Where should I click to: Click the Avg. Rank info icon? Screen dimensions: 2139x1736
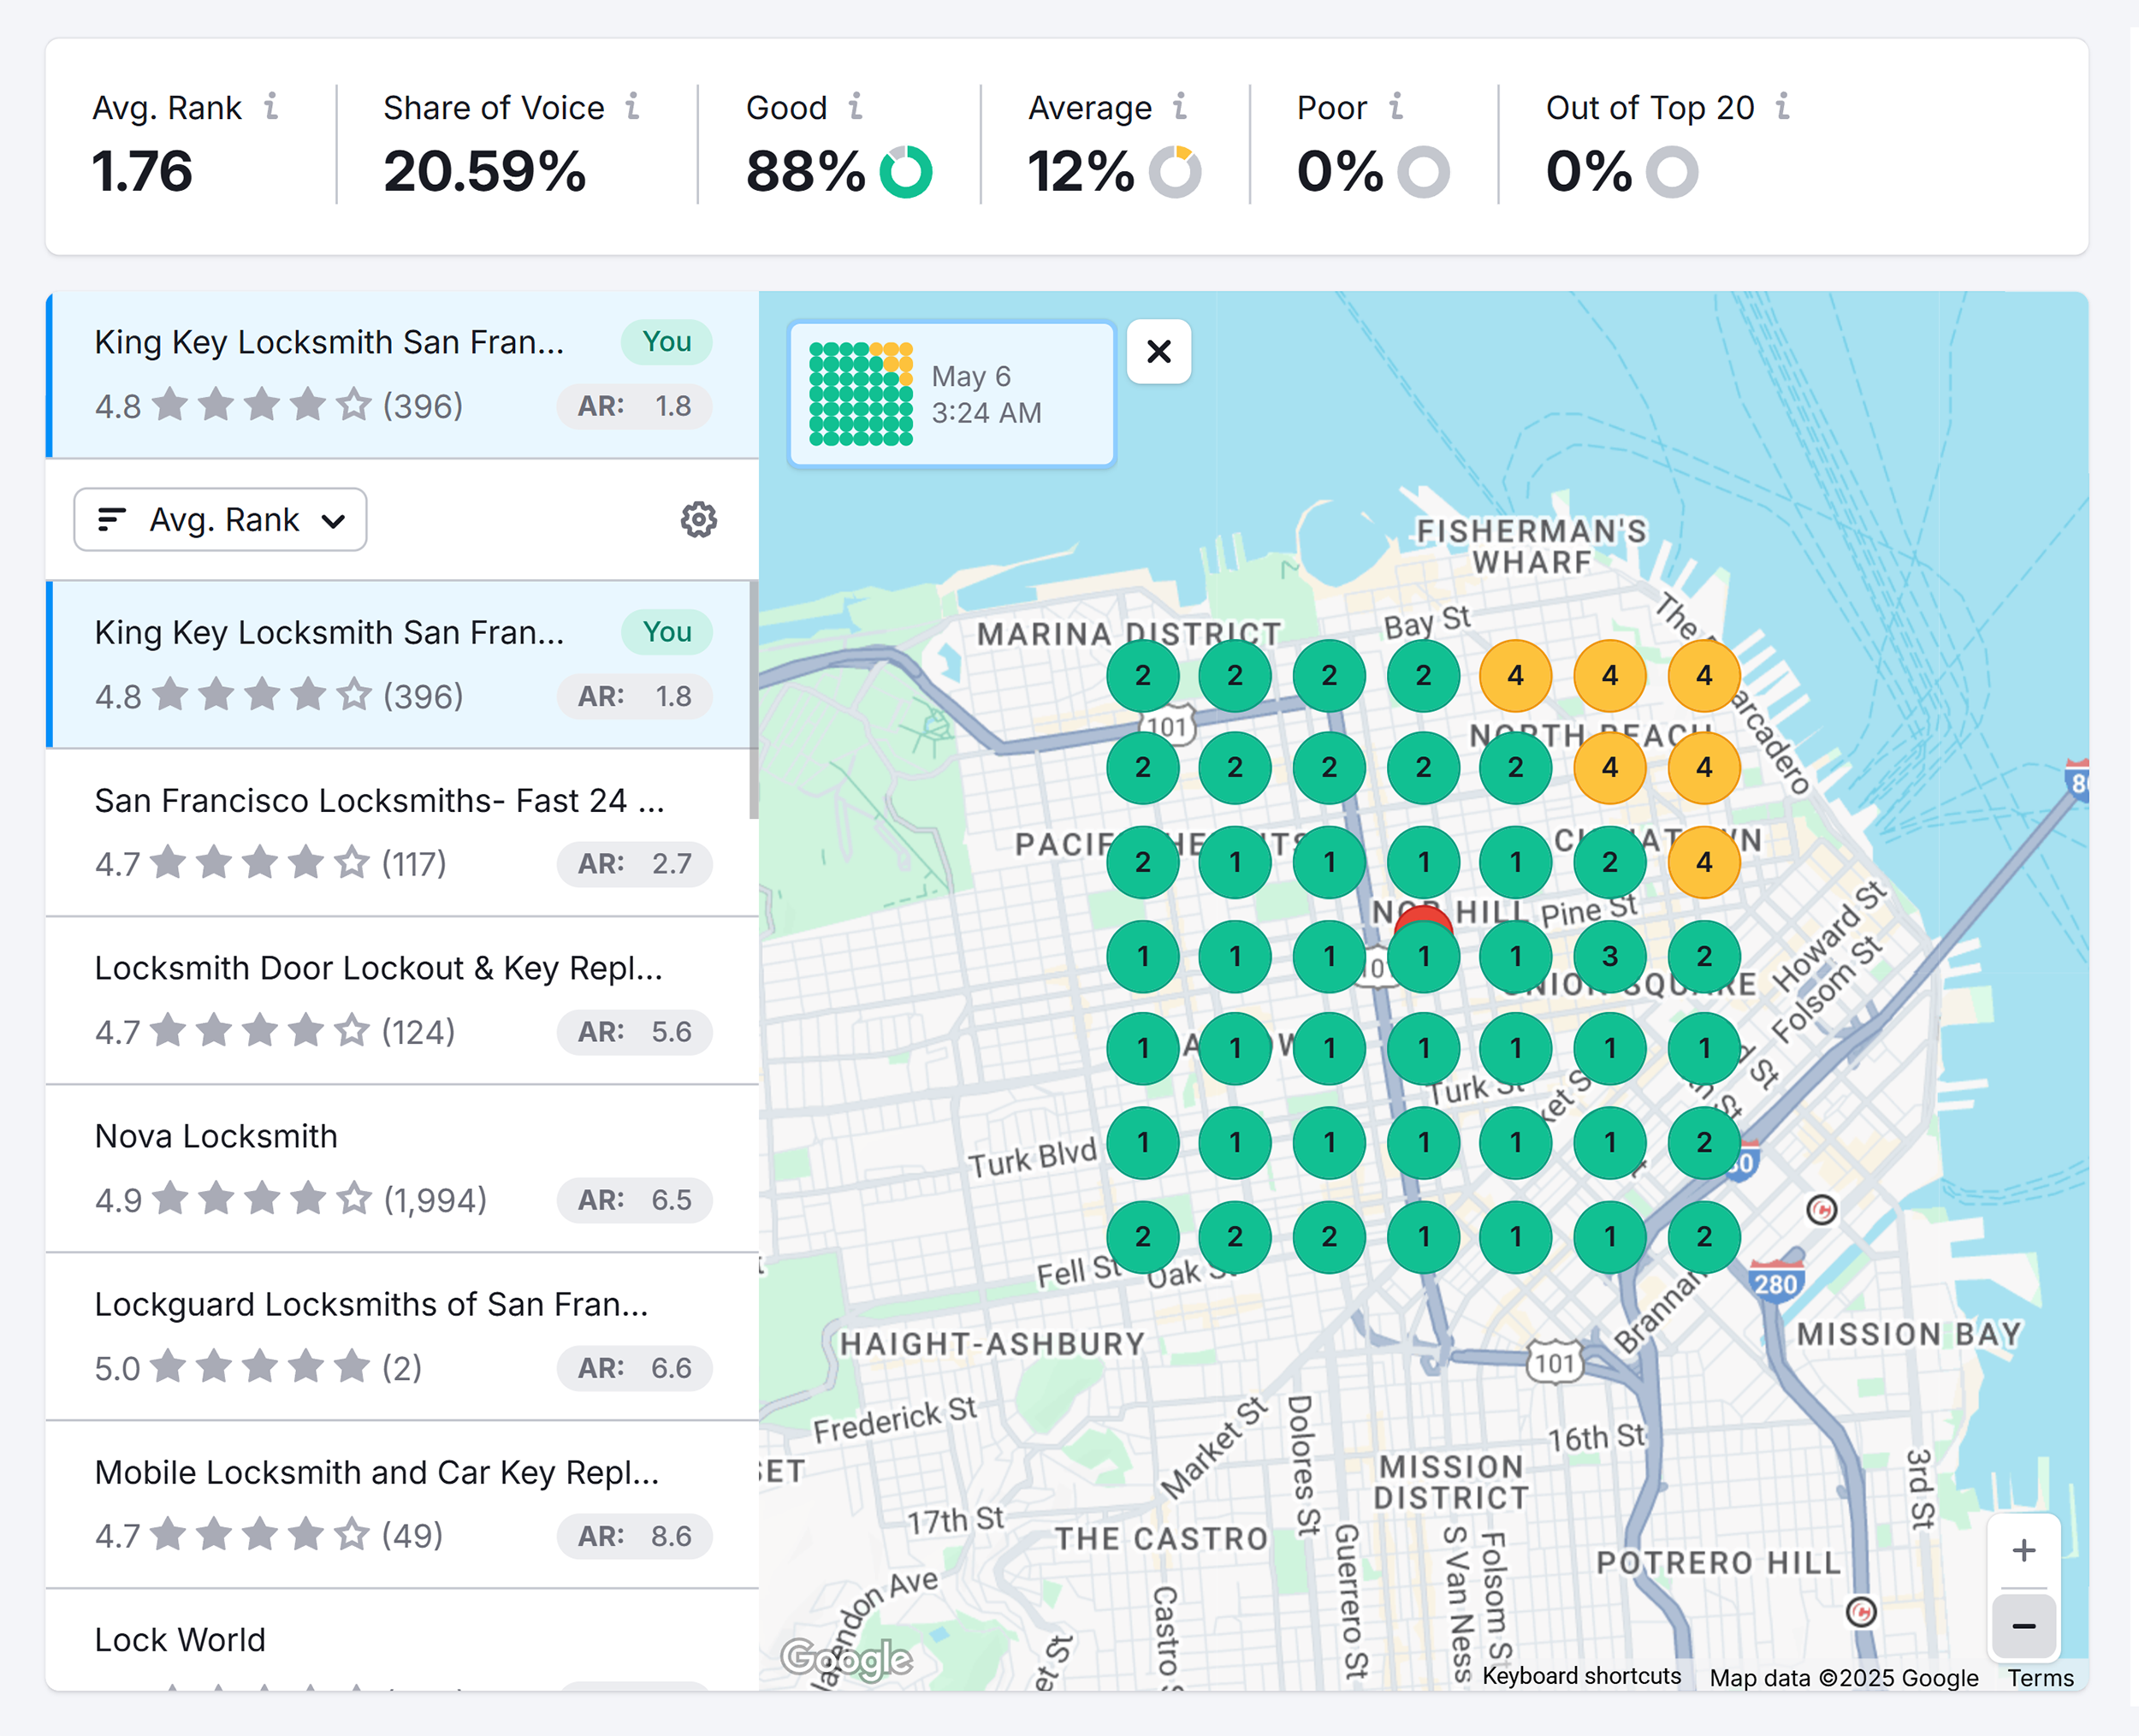click(x=272, y=107)
